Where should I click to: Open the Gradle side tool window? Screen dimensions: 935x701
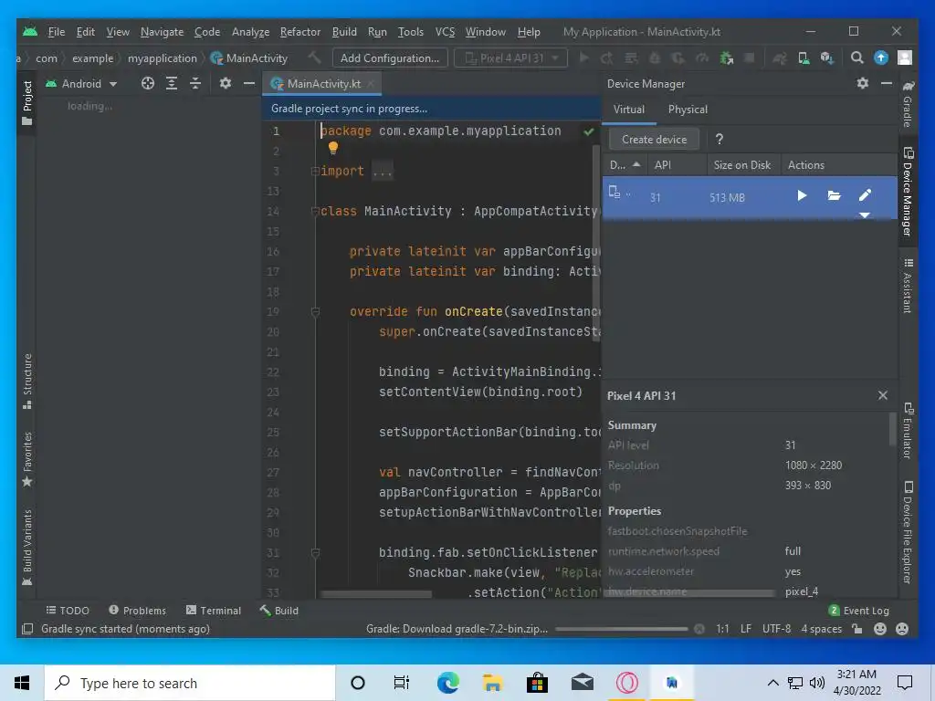tap(909, 104)
